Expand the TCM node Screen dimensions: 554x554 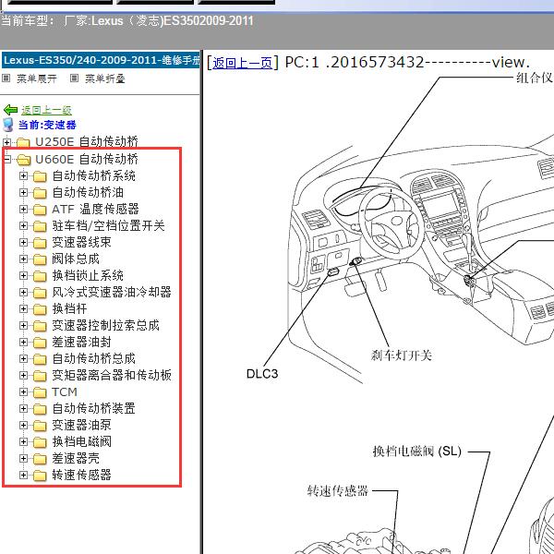click(x=23, y=391)
